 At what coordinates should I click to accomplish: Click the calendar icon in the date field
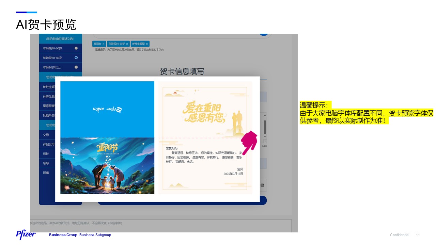pyautogui.click(x=262, y=185)
